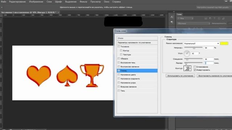Enable the Наложение градиента checkbox
This screenshot has width=232, height=130.
[x=119, y=79]
